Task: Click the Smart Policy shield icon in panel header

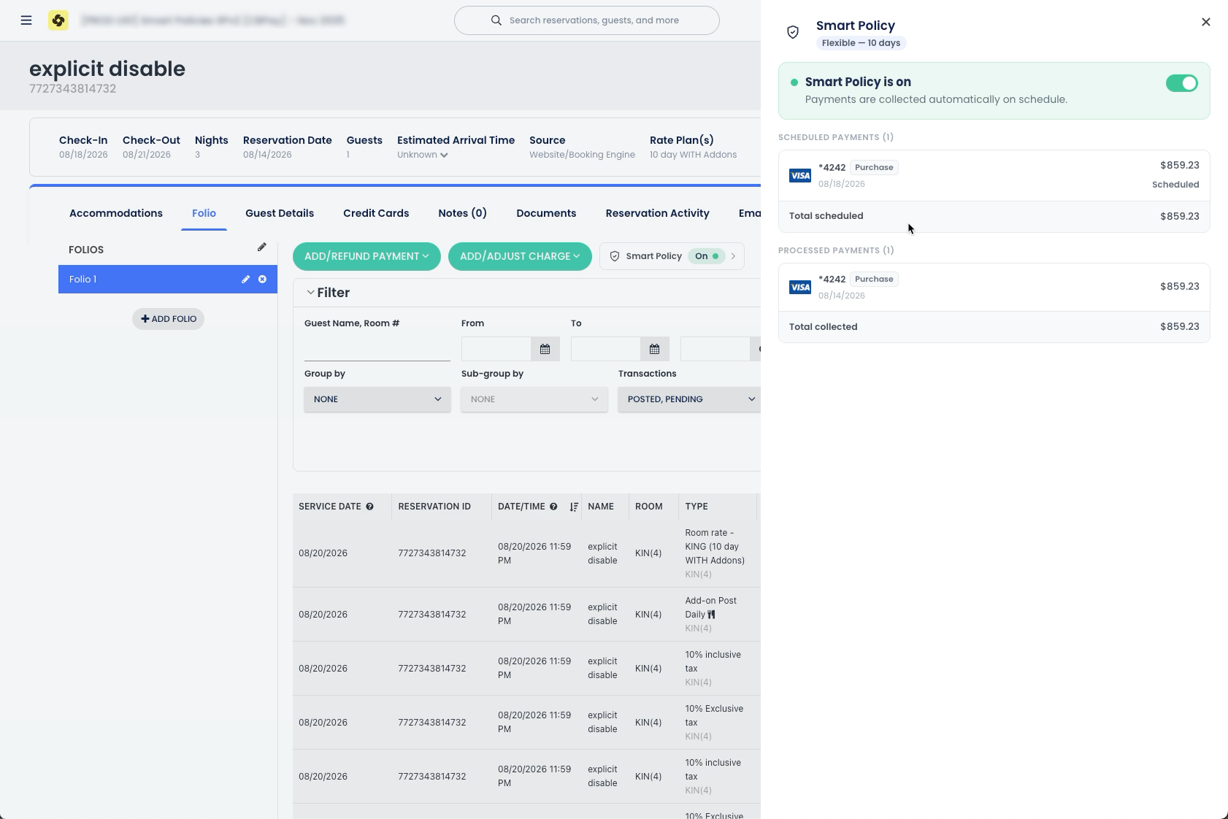Action: pos(793,32)
